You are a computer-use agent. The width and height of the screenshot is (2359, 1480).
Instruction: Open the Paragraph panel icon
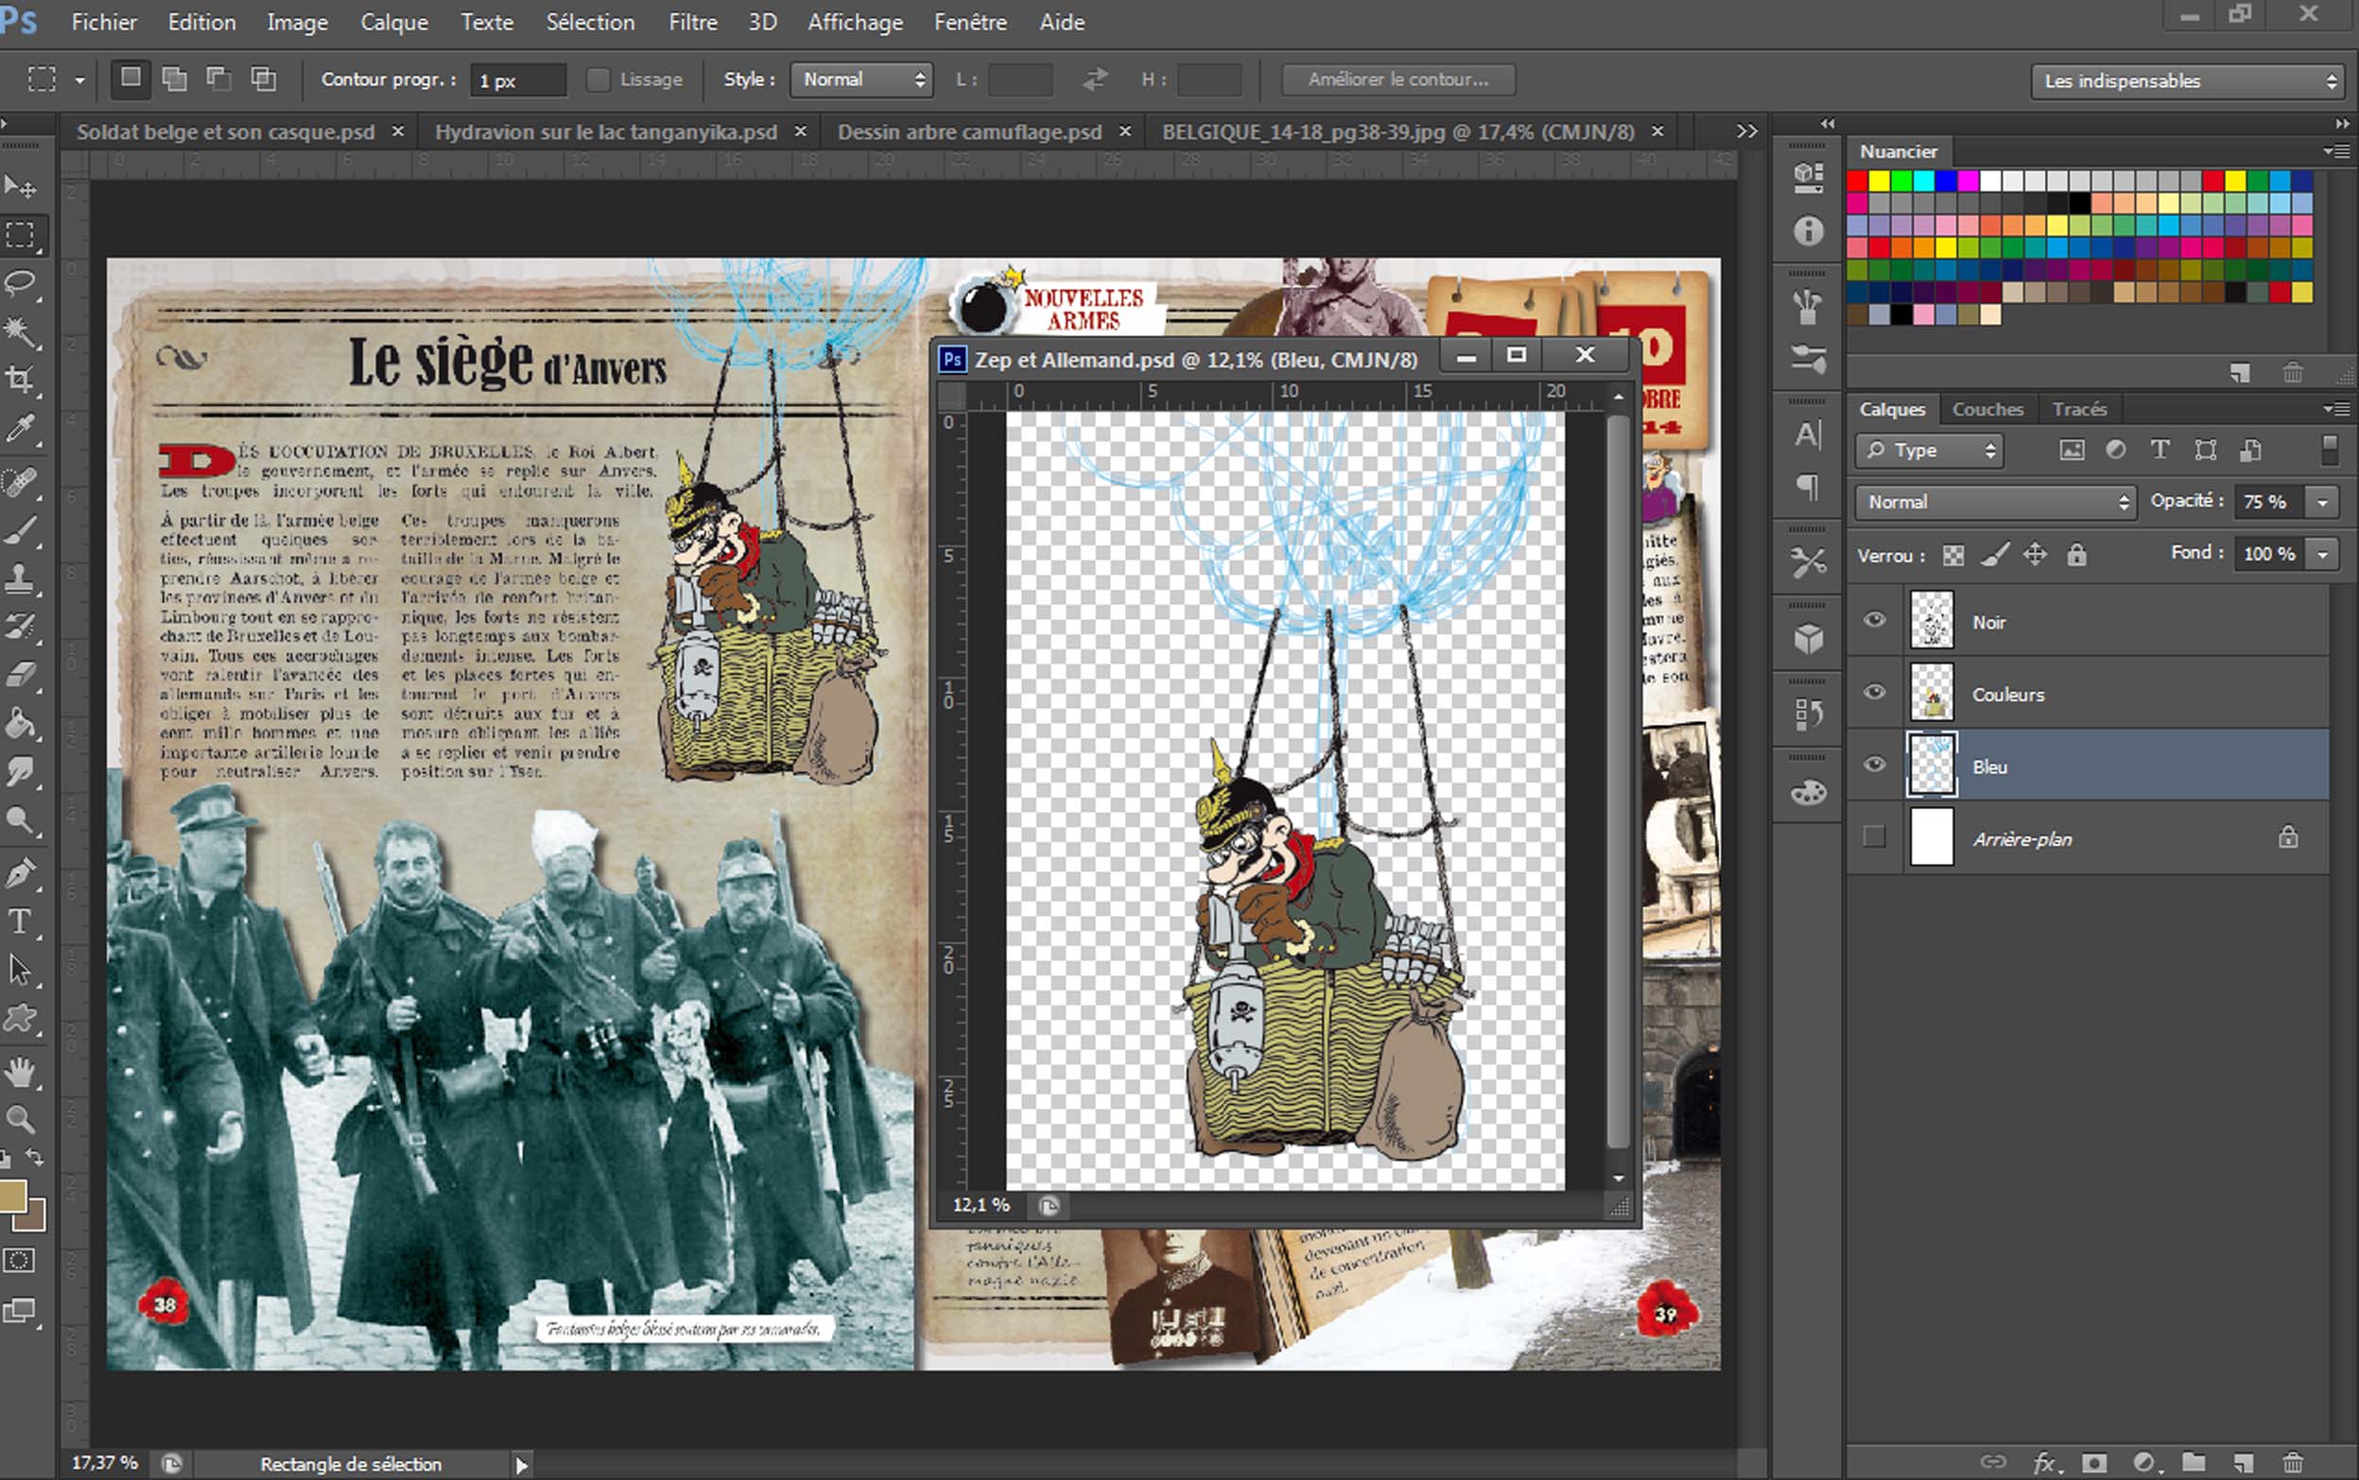click(x=1808, y=487)
